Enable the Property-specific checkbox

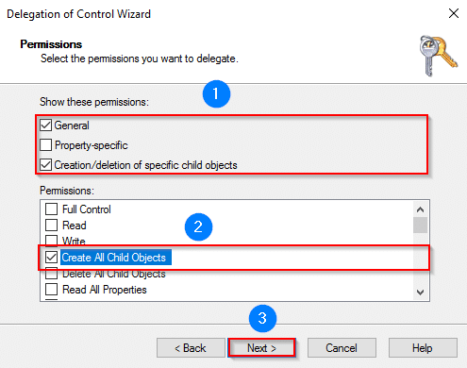coord(46,145)
